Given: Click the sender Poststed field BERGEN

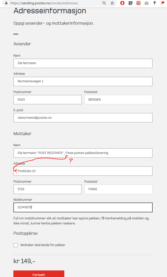Looking at the screenshot, I should [x=118, y=100].
